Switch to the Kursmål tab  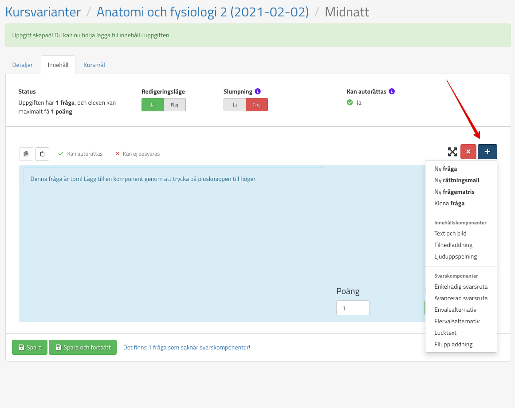click(94, 65)
